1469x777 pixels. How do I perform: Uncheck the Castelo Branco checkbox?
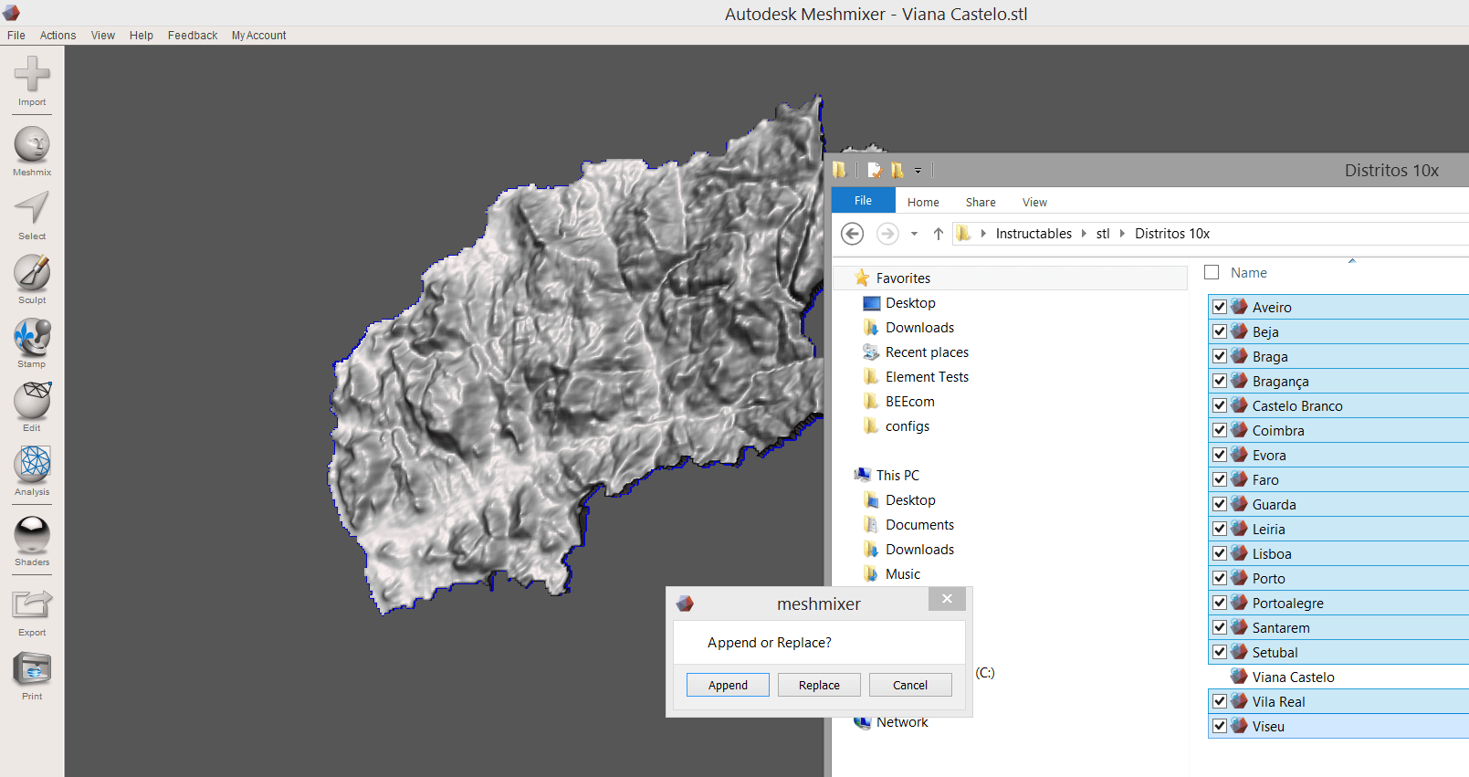click(x=1220, y=405)
